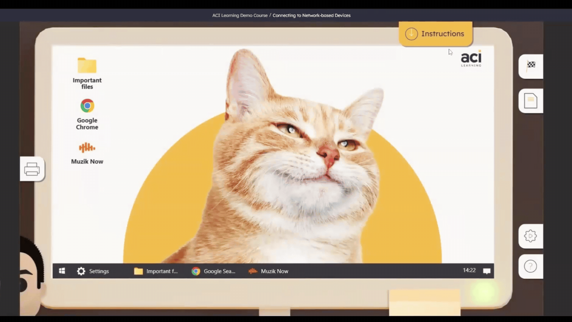Open the Muzik Now desktop app

coord(87,153)
